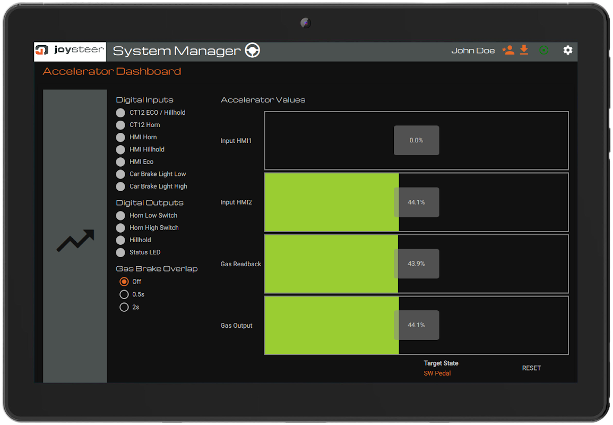Select the 0.5s overlap radio button
This screenshot has height=425, width=613.
click(124, 294)
